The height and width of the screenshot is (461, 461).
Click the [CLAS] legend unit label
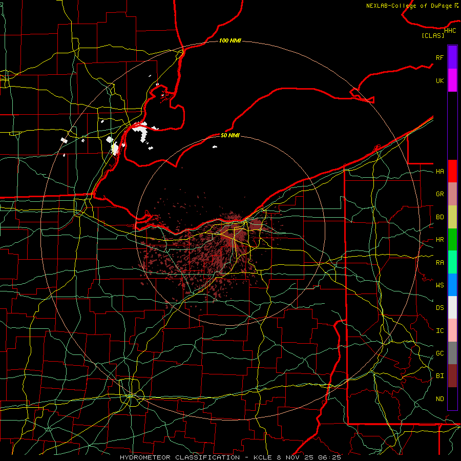433,35
